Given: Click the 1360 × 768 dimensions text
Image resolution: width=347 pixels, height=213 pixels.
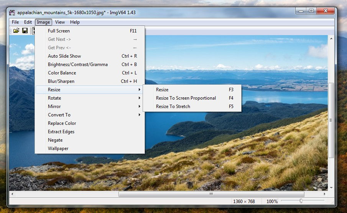Looking at the screenshot, I should pos(244,201).
